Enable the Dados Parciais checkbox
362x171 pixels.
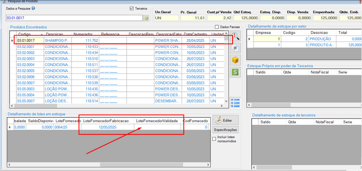tap(217, 27)
